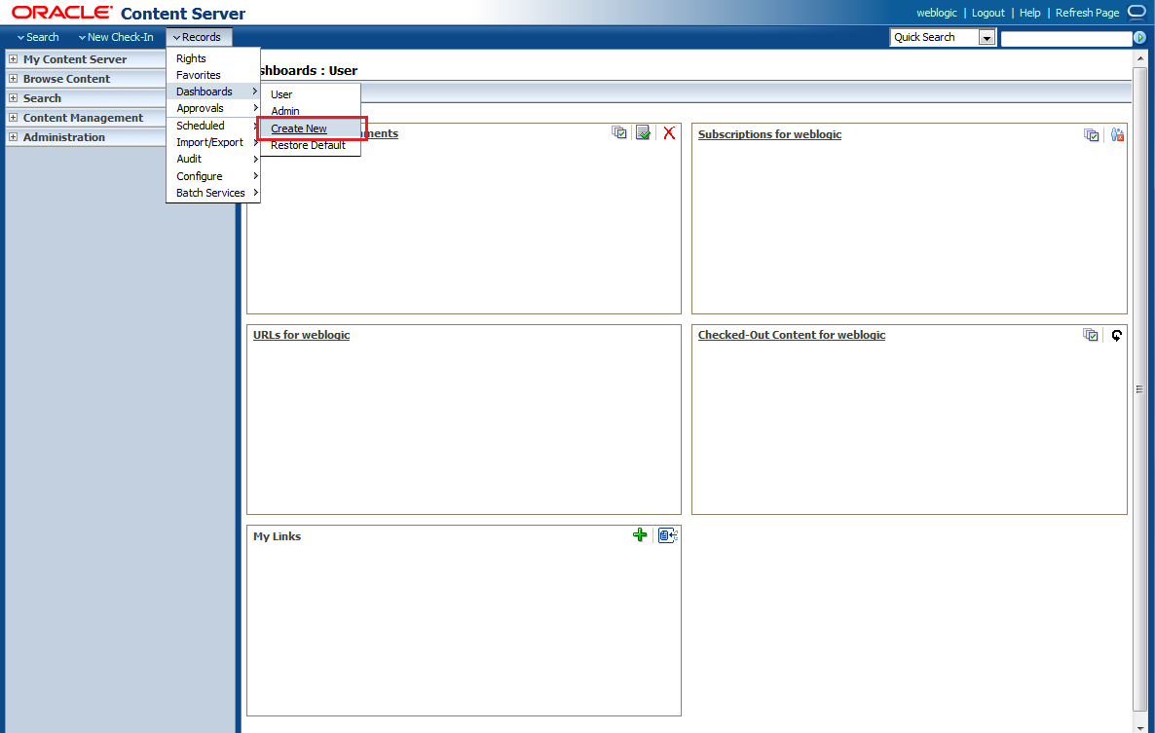Click the unsubscribe icon in Subscriptions panel

(1117, 134)
